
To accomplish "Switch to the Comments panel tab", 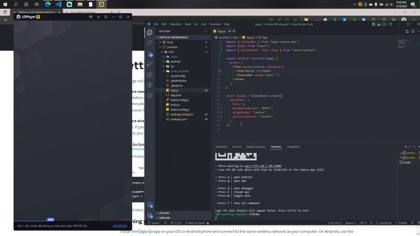I will point(293,147).
